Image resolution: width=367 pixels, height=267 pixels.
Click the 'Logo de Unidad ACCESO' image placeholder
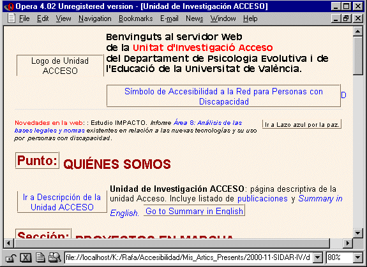60,66
